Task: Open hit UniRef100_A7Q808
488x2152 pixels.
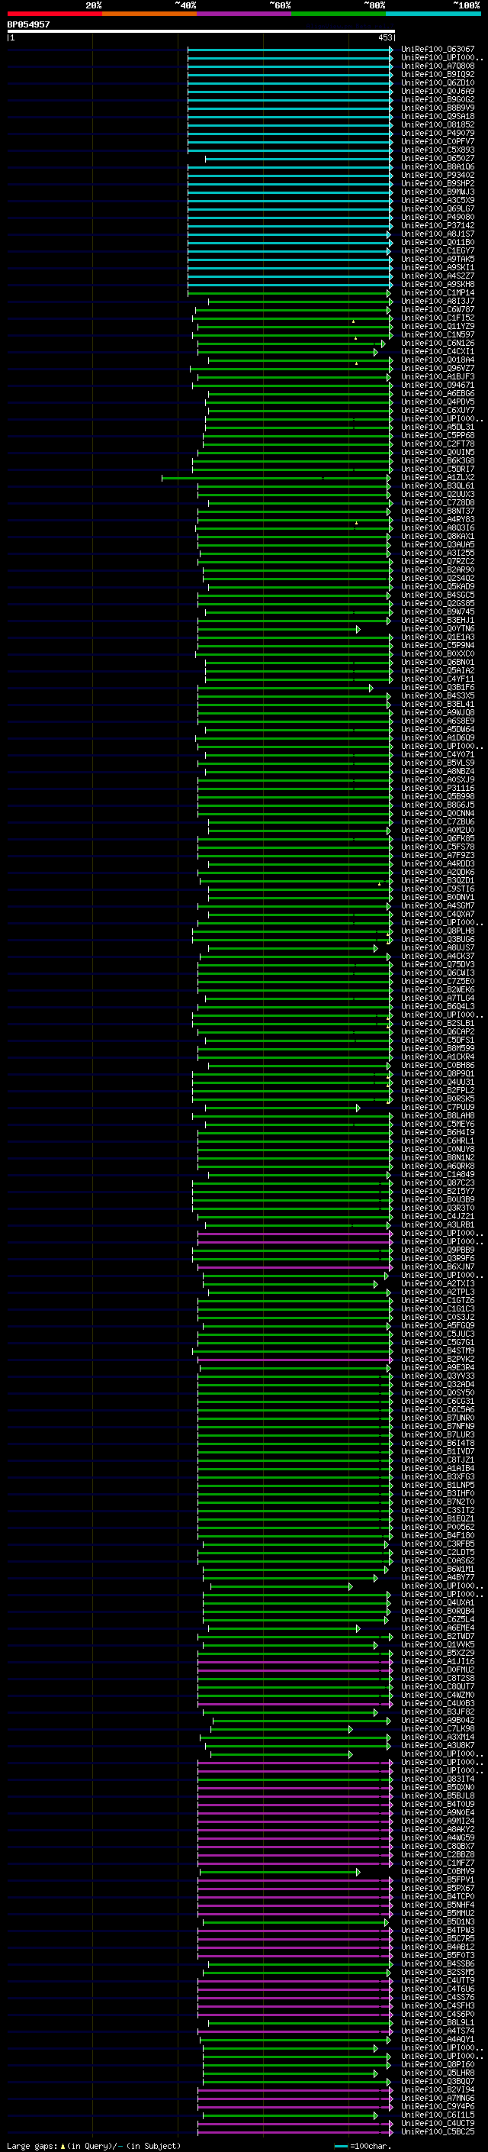Action: pyautogui.click(x=438, y=66)
